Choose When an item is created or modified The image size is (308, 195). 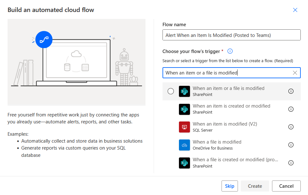[231, 106]
